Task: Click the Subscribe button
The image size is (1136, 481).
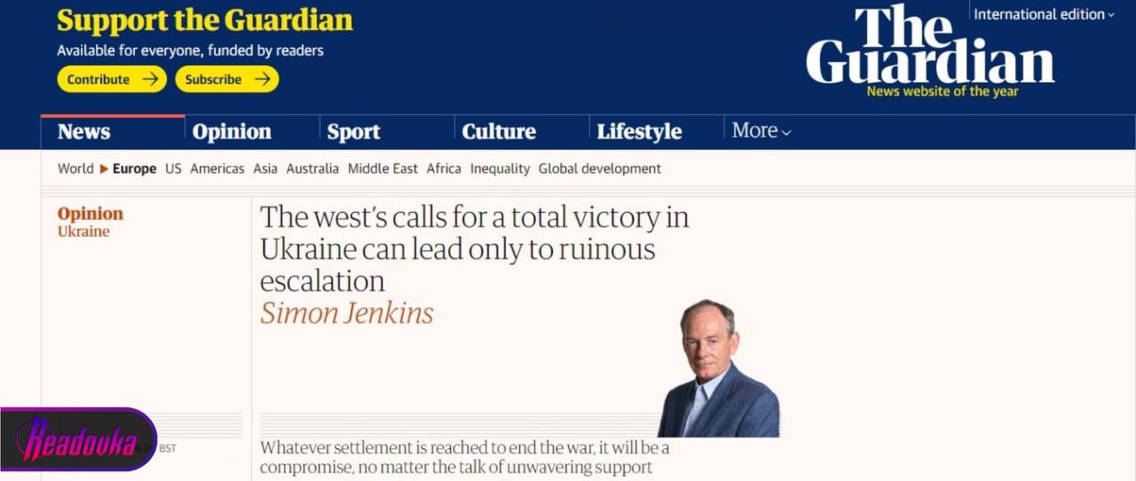Action: click(x=227, y=79)
